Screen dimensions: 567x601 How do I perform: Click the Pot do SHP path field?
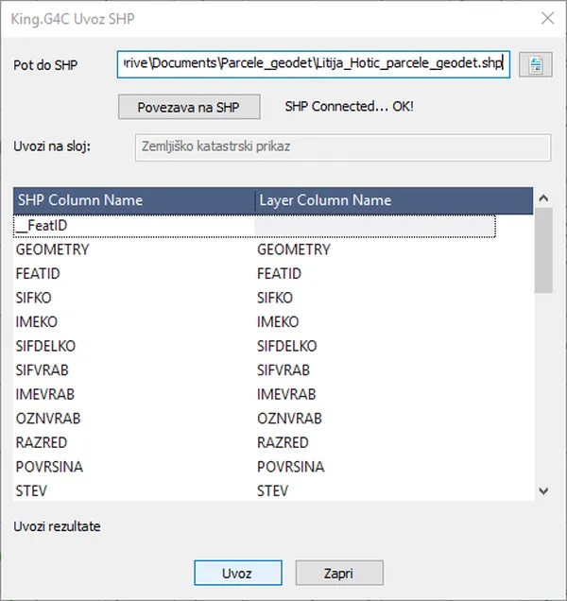313,65
